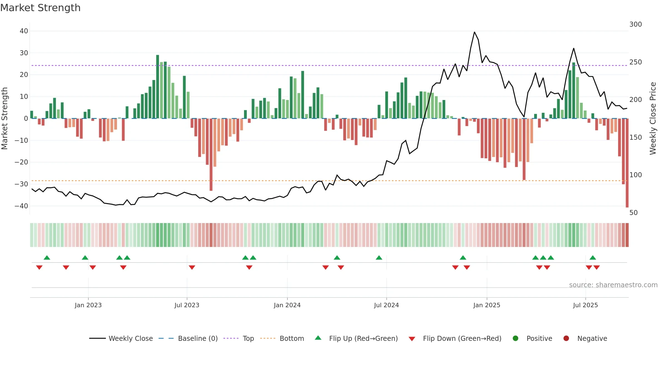Click the −40 strength axis tick label
Image resolution: width=667 pixels, height=375 pixels.
coord(21,206)
